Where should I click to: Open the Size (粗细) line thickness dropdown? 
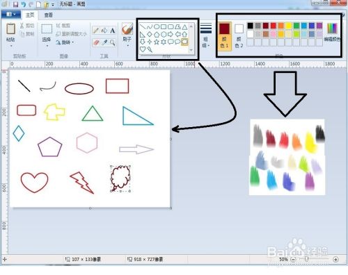tap(206, 35)
